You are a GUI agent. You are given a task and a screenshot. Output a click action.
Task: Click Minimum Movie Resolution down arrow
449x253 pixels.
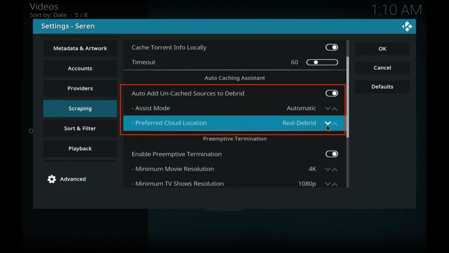click(328, 169)
